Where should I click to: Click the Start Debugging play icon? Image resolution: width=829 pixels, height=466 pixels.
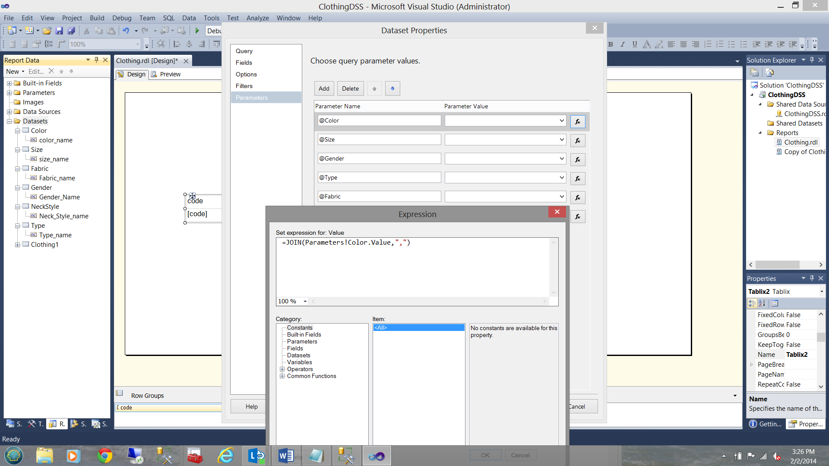pyautogui.click(x=197, y=31)
